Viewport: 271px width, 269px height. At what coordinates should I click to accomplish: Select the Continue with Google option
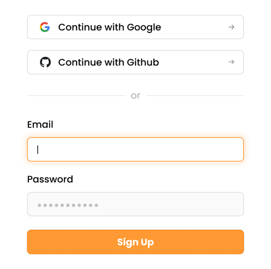pos(135,27)
